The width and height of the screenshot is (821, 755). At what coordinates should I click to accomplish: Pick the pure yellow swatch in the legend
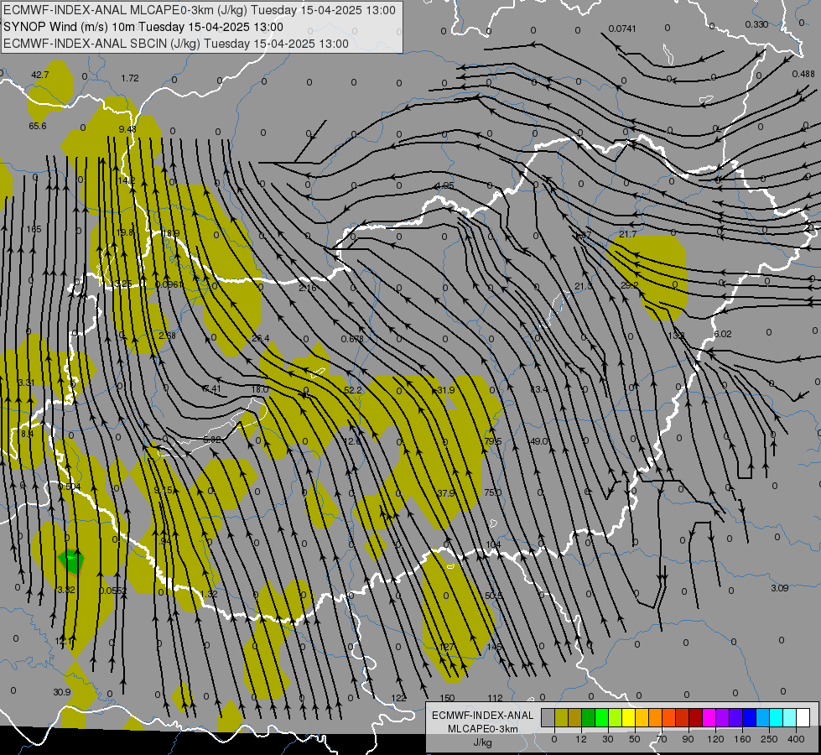click(x=629, y=717)
